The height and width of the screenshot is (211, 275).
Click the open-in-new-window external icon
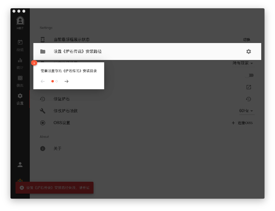(x=248, y=87)
